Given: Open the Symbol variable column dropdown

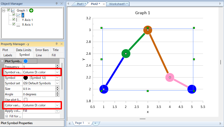Looking at the screenshot, I should [57, 72].
